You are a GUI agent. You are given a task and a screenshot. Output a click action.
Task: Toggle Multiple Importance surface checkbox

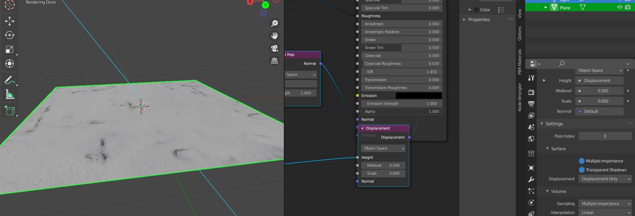tap(582, 161)
